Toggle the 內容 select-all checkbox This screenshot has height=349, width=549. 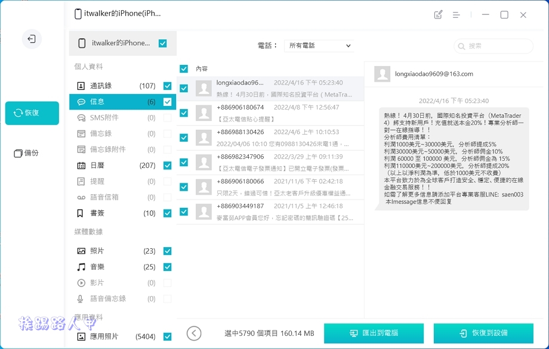pyautogui.click(x=184, y=68)
